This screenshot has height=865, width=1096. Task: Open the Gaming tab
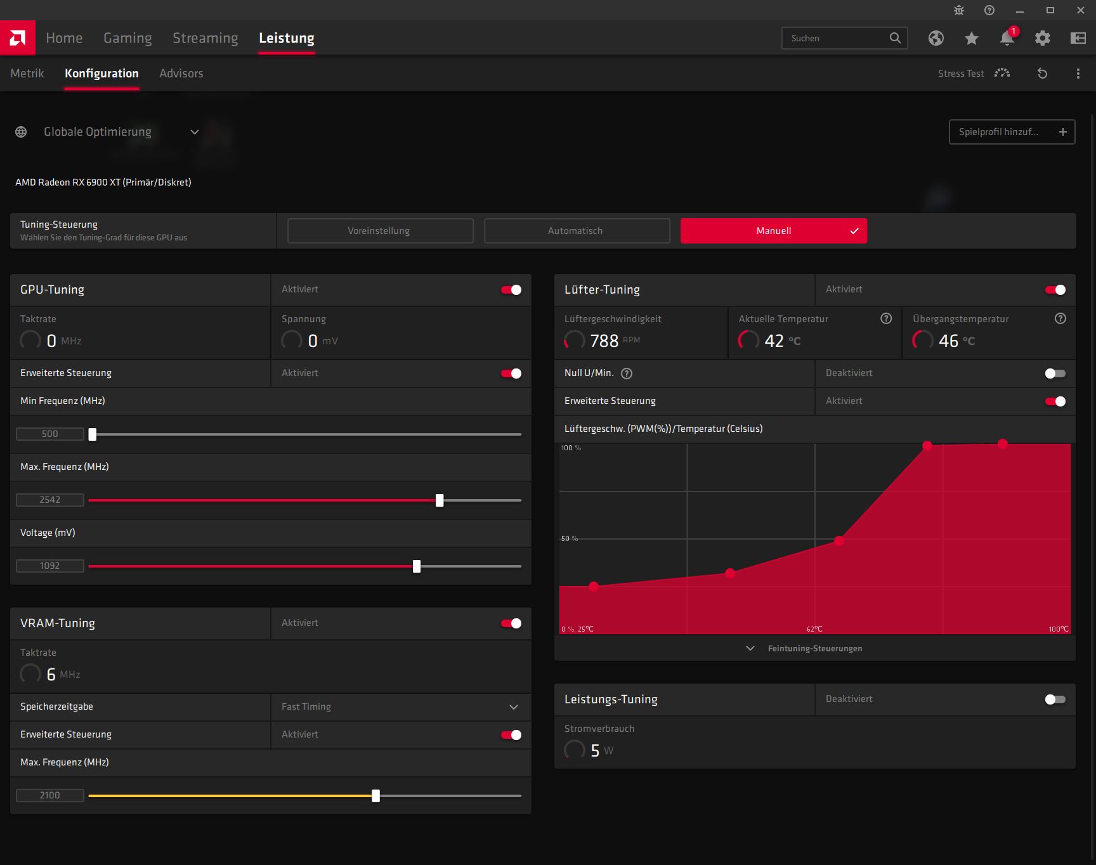pyautogui.click(x=127, y=38)
